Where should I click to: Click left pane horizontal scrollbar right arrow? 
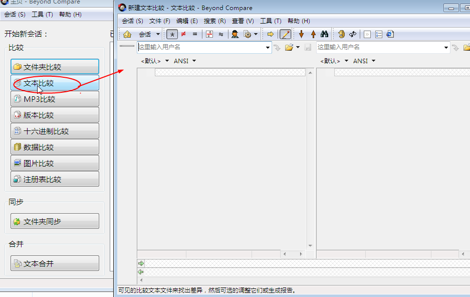click(x=301, y=254)
